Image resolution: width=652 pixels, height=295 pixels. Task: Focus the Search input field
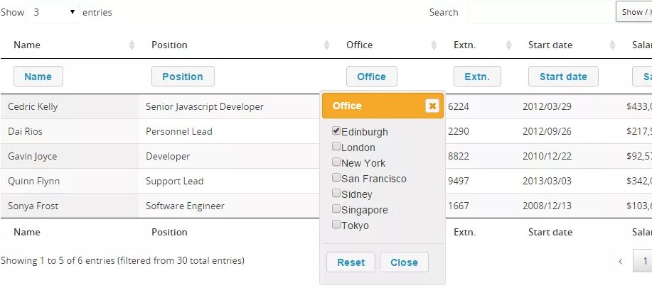(x=540, y=12)
